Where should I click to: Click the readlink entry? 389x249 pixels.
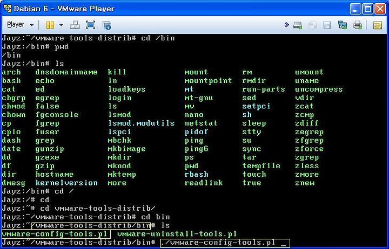click(204, 183)
